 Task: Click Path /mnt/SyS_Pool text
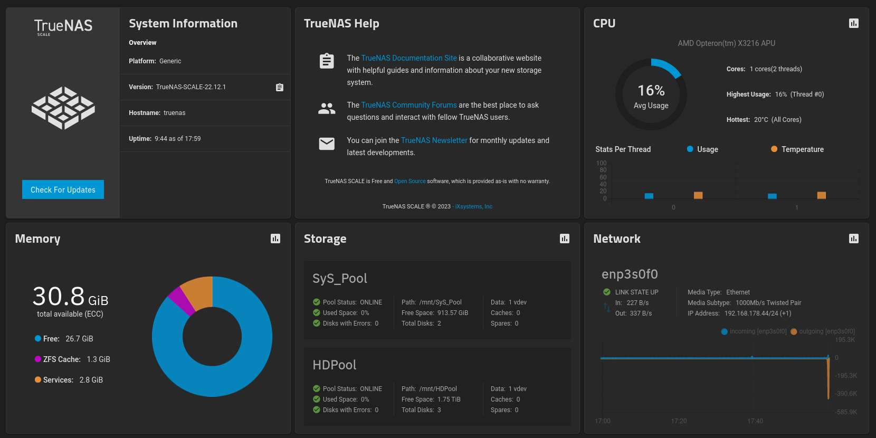pos(432,302)
